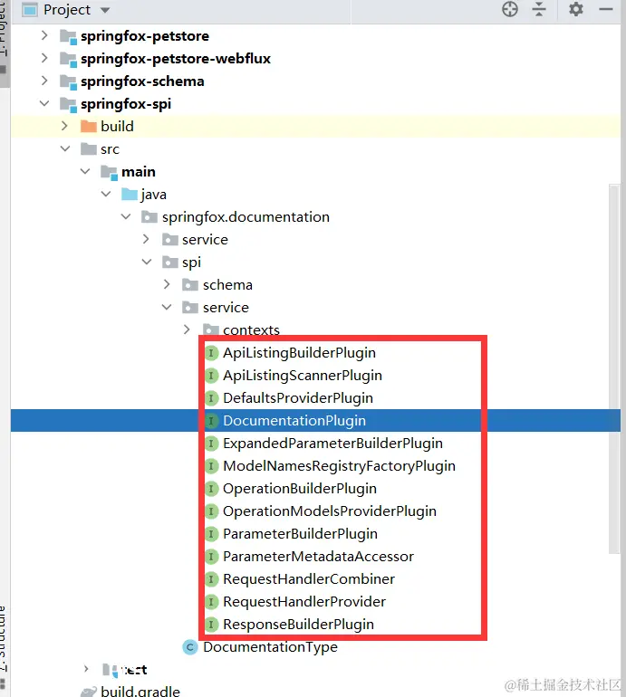The height and width of the screenshot is (697, 626).
Task: Click OperationModelsProviderPlugin interface icon
Action: pyautogui.click(x=211, y=511)
